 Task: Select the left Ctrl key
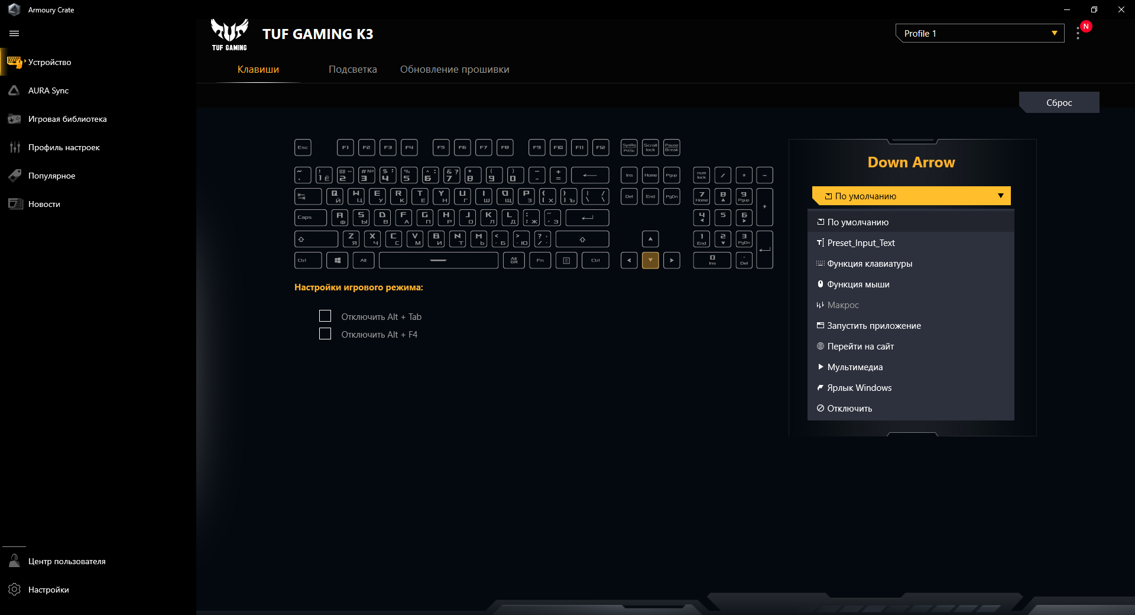coord(308,260)
